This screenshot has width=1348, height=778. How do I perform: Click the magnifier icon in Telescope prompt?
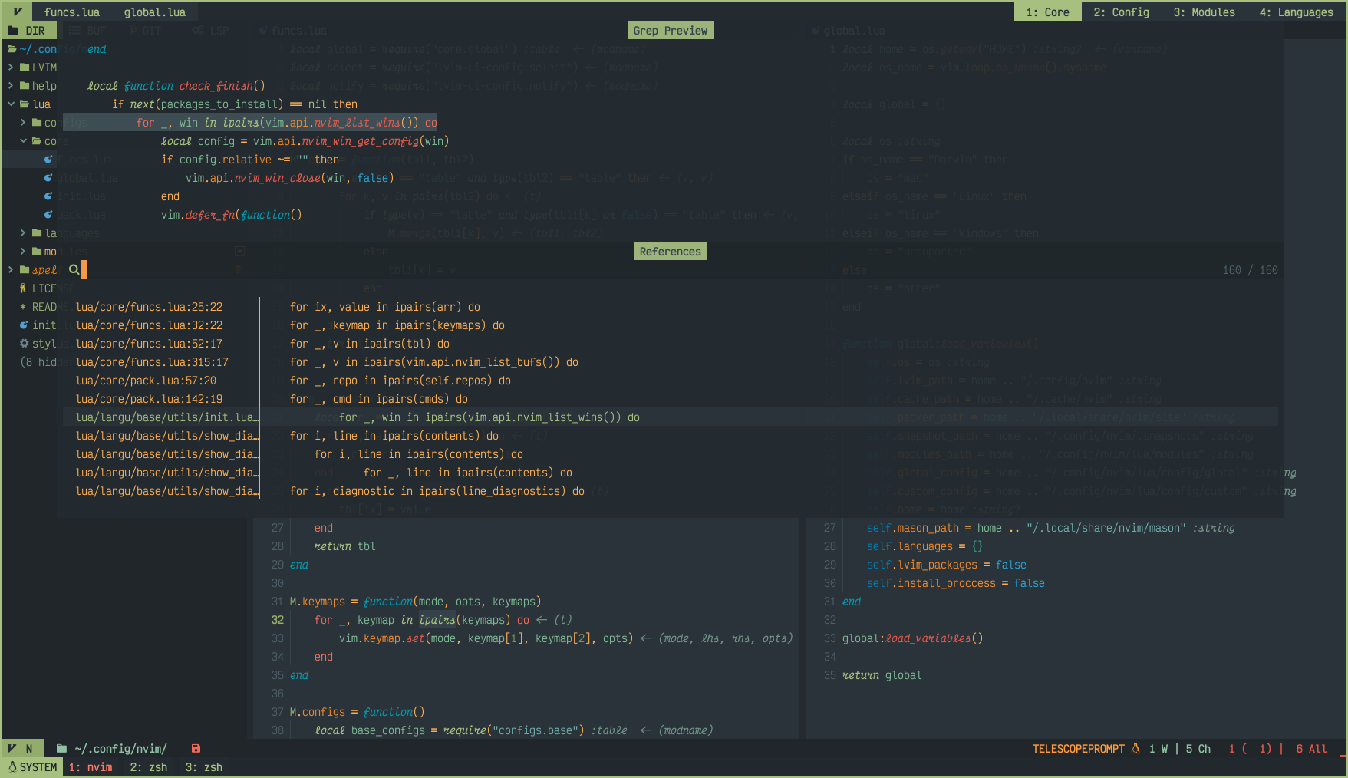(74, 269)
